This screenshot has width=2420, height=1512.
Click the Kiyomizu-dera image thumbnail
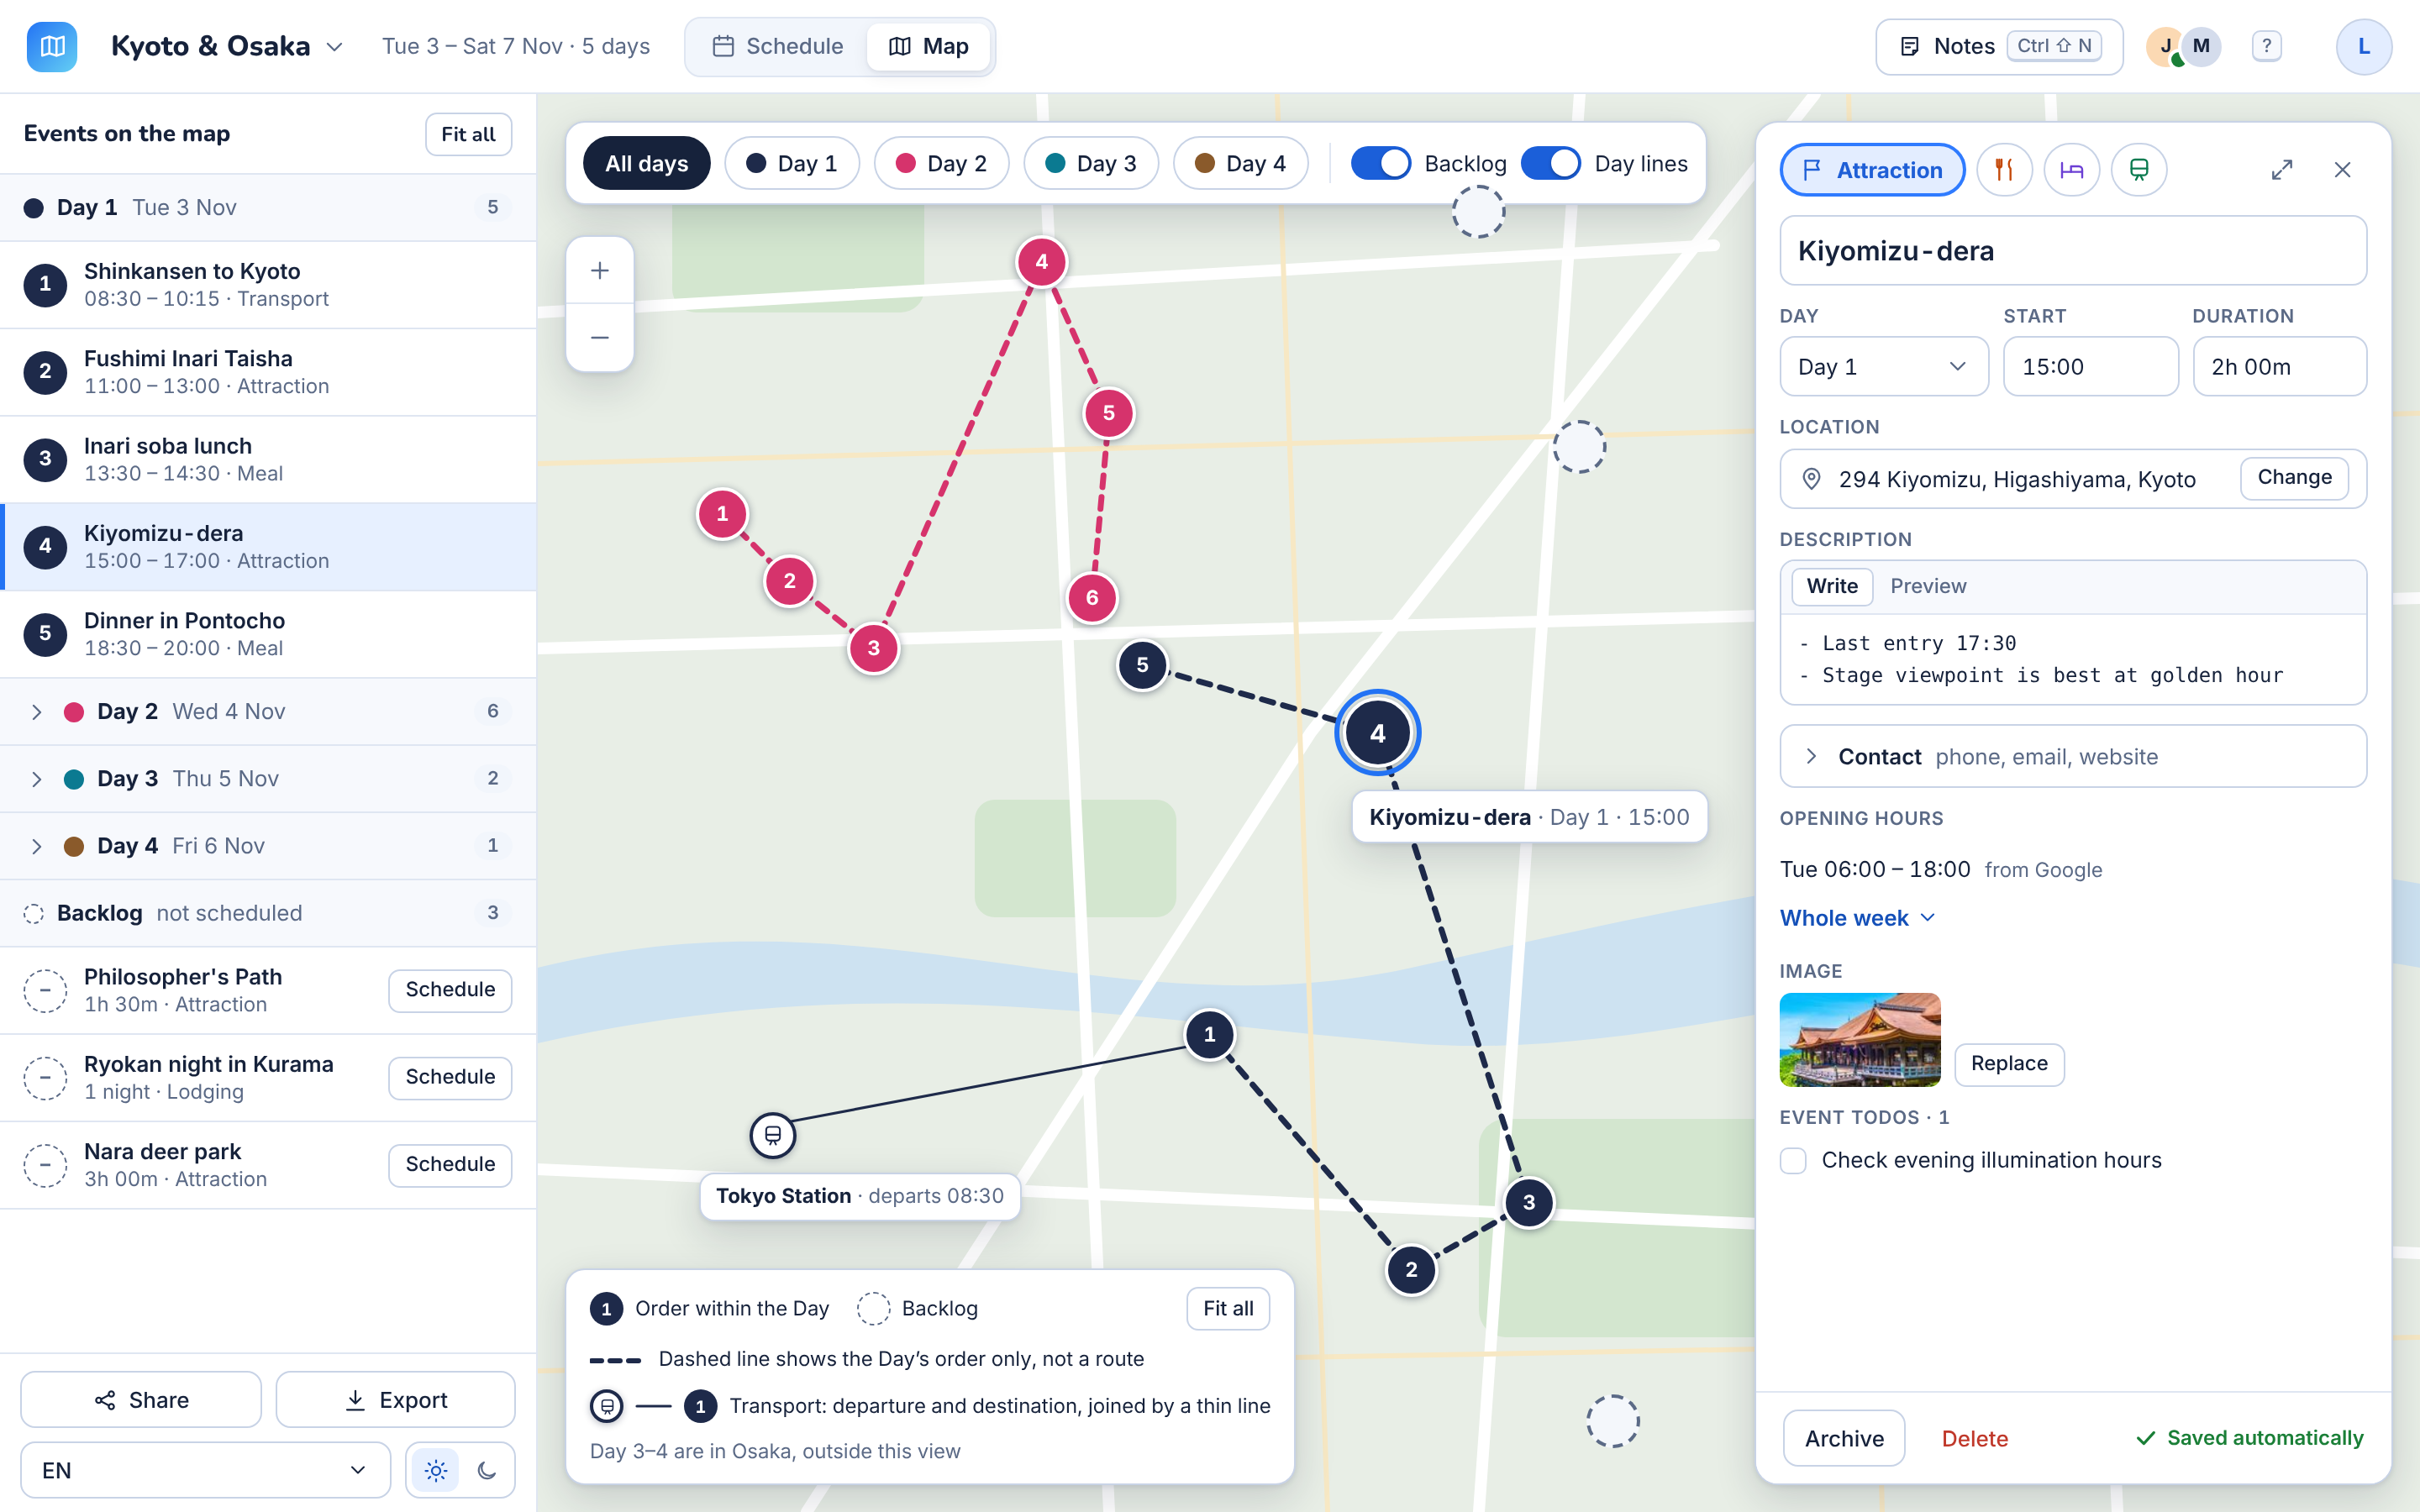pyautogui.click(x=1860, y=1040)
